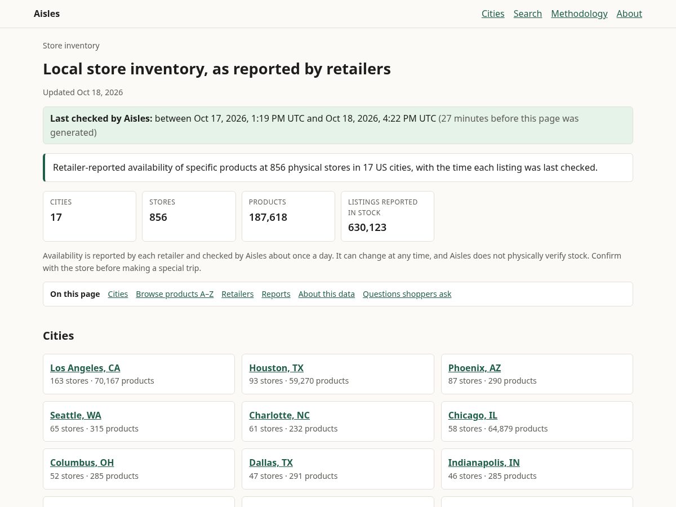Image resolution: width=676 pixels, height=507 pixels.
Task: Click the text 61 stores · 232 products
Action: (293, 429)
